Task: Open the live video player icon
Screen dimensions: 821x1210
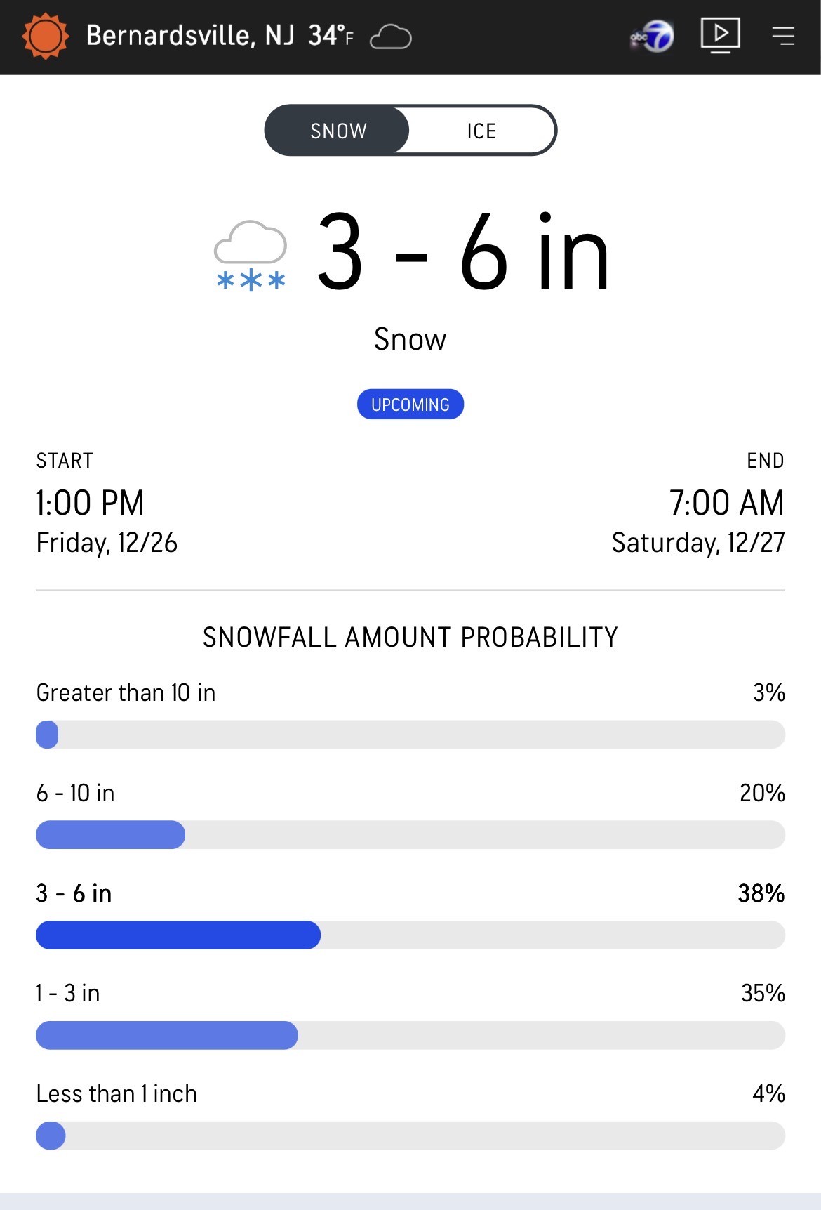Action: (x=720, y=34)
